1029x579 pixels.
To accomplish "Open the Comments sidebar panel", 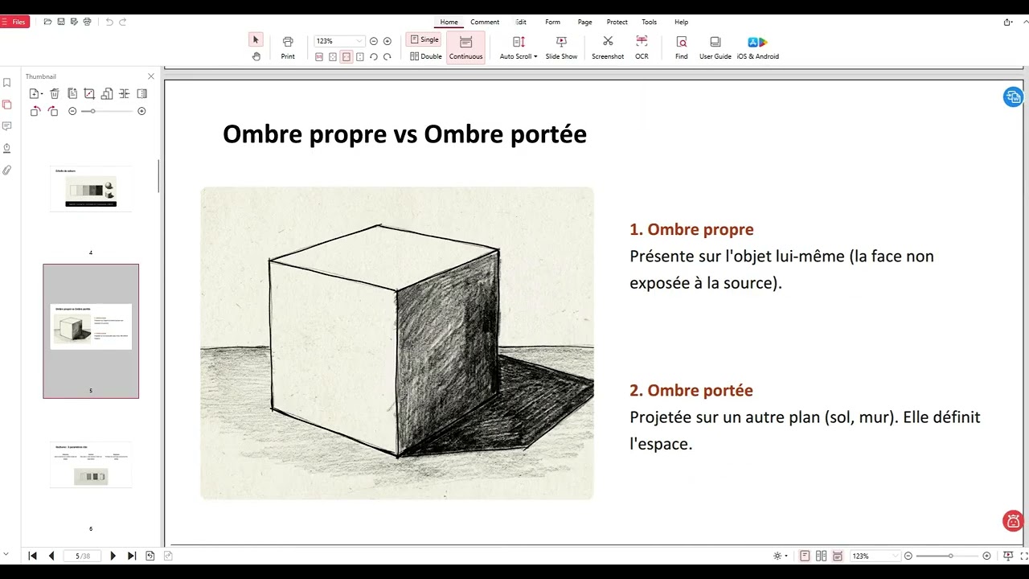I will (6, 126).
